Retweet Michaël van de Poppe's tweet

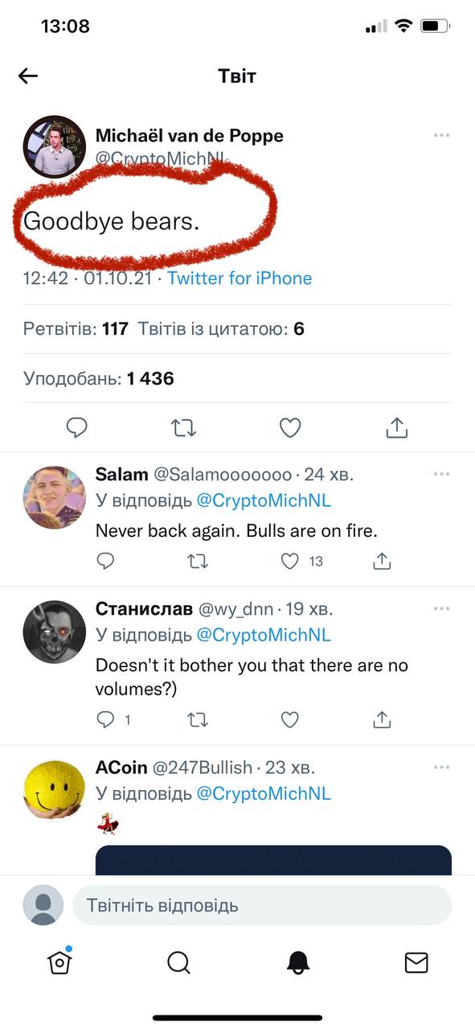pos(184,427)
